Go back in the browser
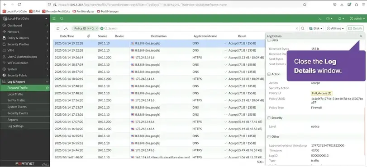The image size is (367, 167). tap(5, 5)
